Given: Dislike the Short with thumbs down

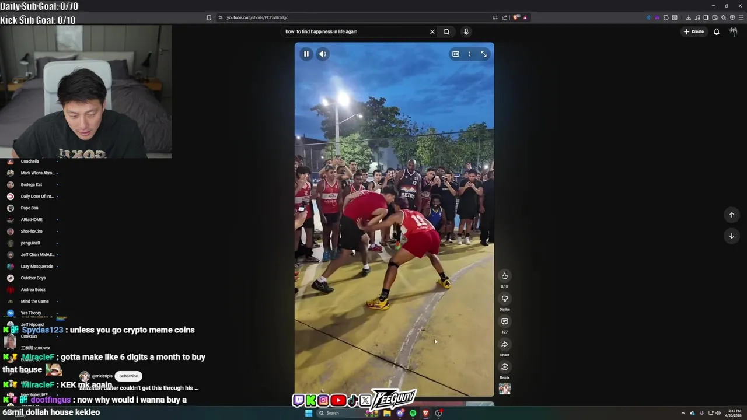Looking at the screenshot, I should pyautogui.click(x=505, y=299).
